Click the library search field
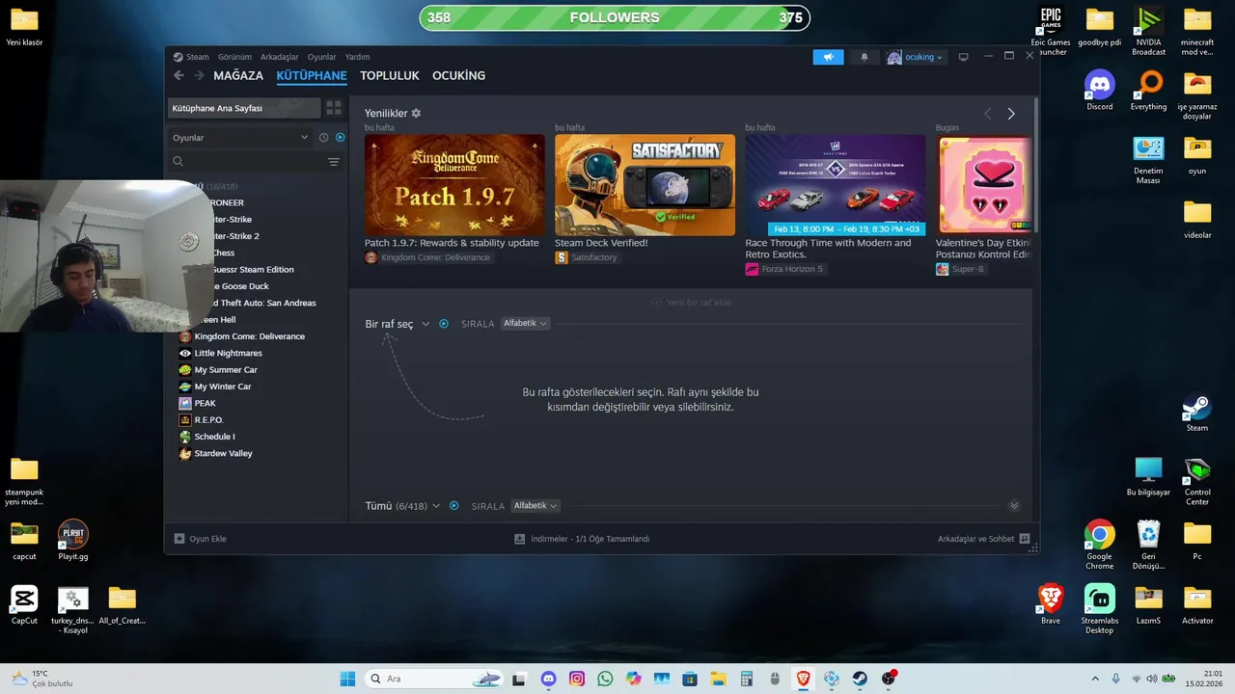1235x694 pixels. pyautogui.click(x=246, y=162)
